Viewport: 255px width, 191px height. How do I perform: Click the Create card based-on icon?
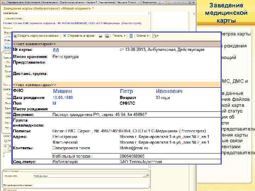tap(15, 36)
